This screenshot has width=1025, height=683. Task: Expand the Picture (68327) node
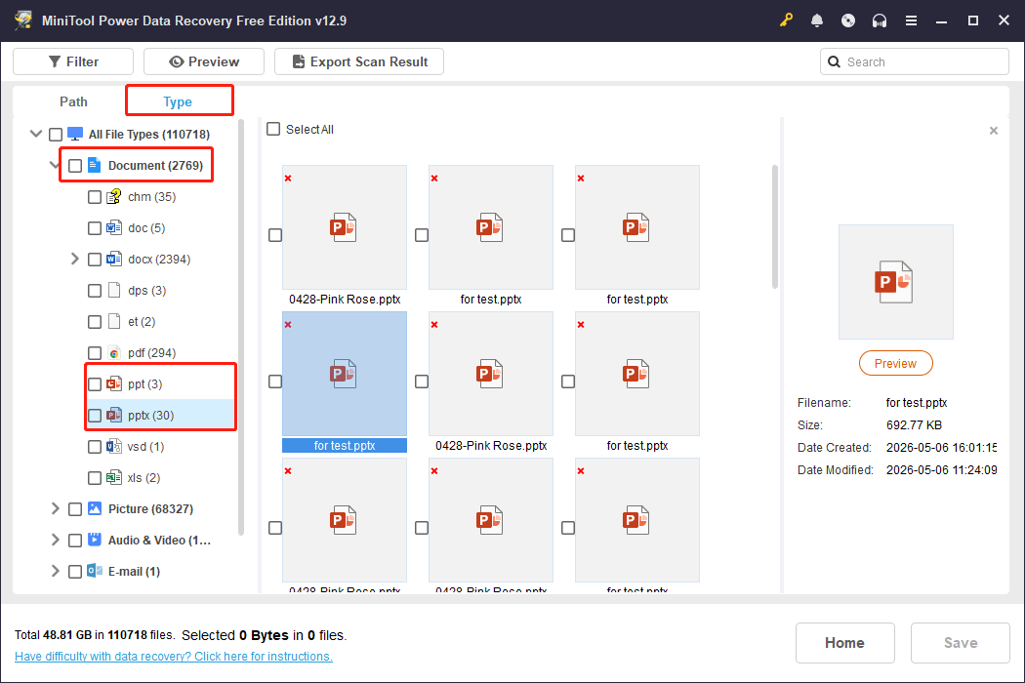(55, 508)
